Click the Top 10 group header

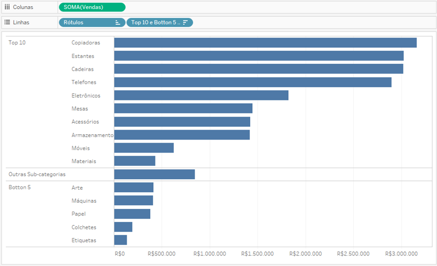click(x=17, y=42)
